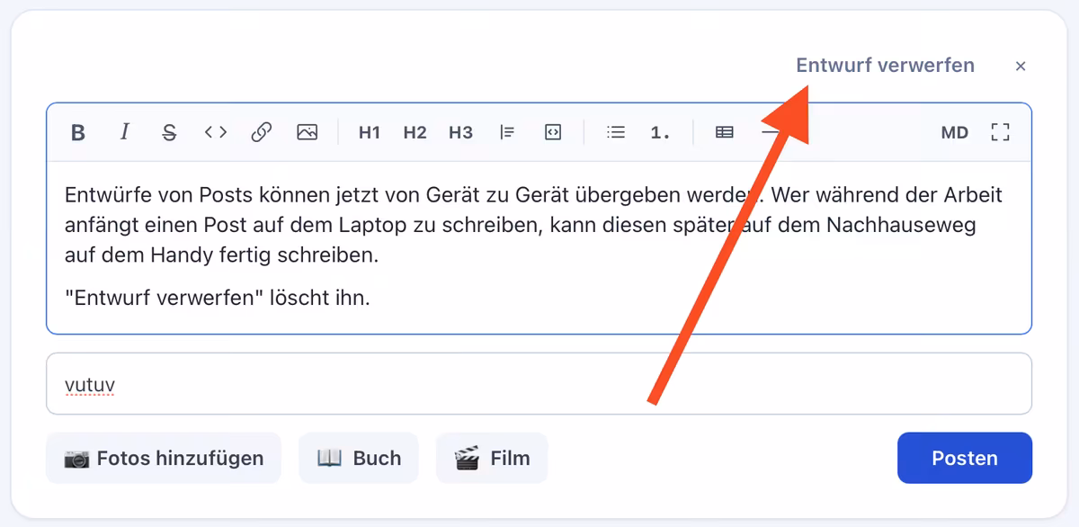Toggle bold formatting in the editor

(x=78, y=132)
